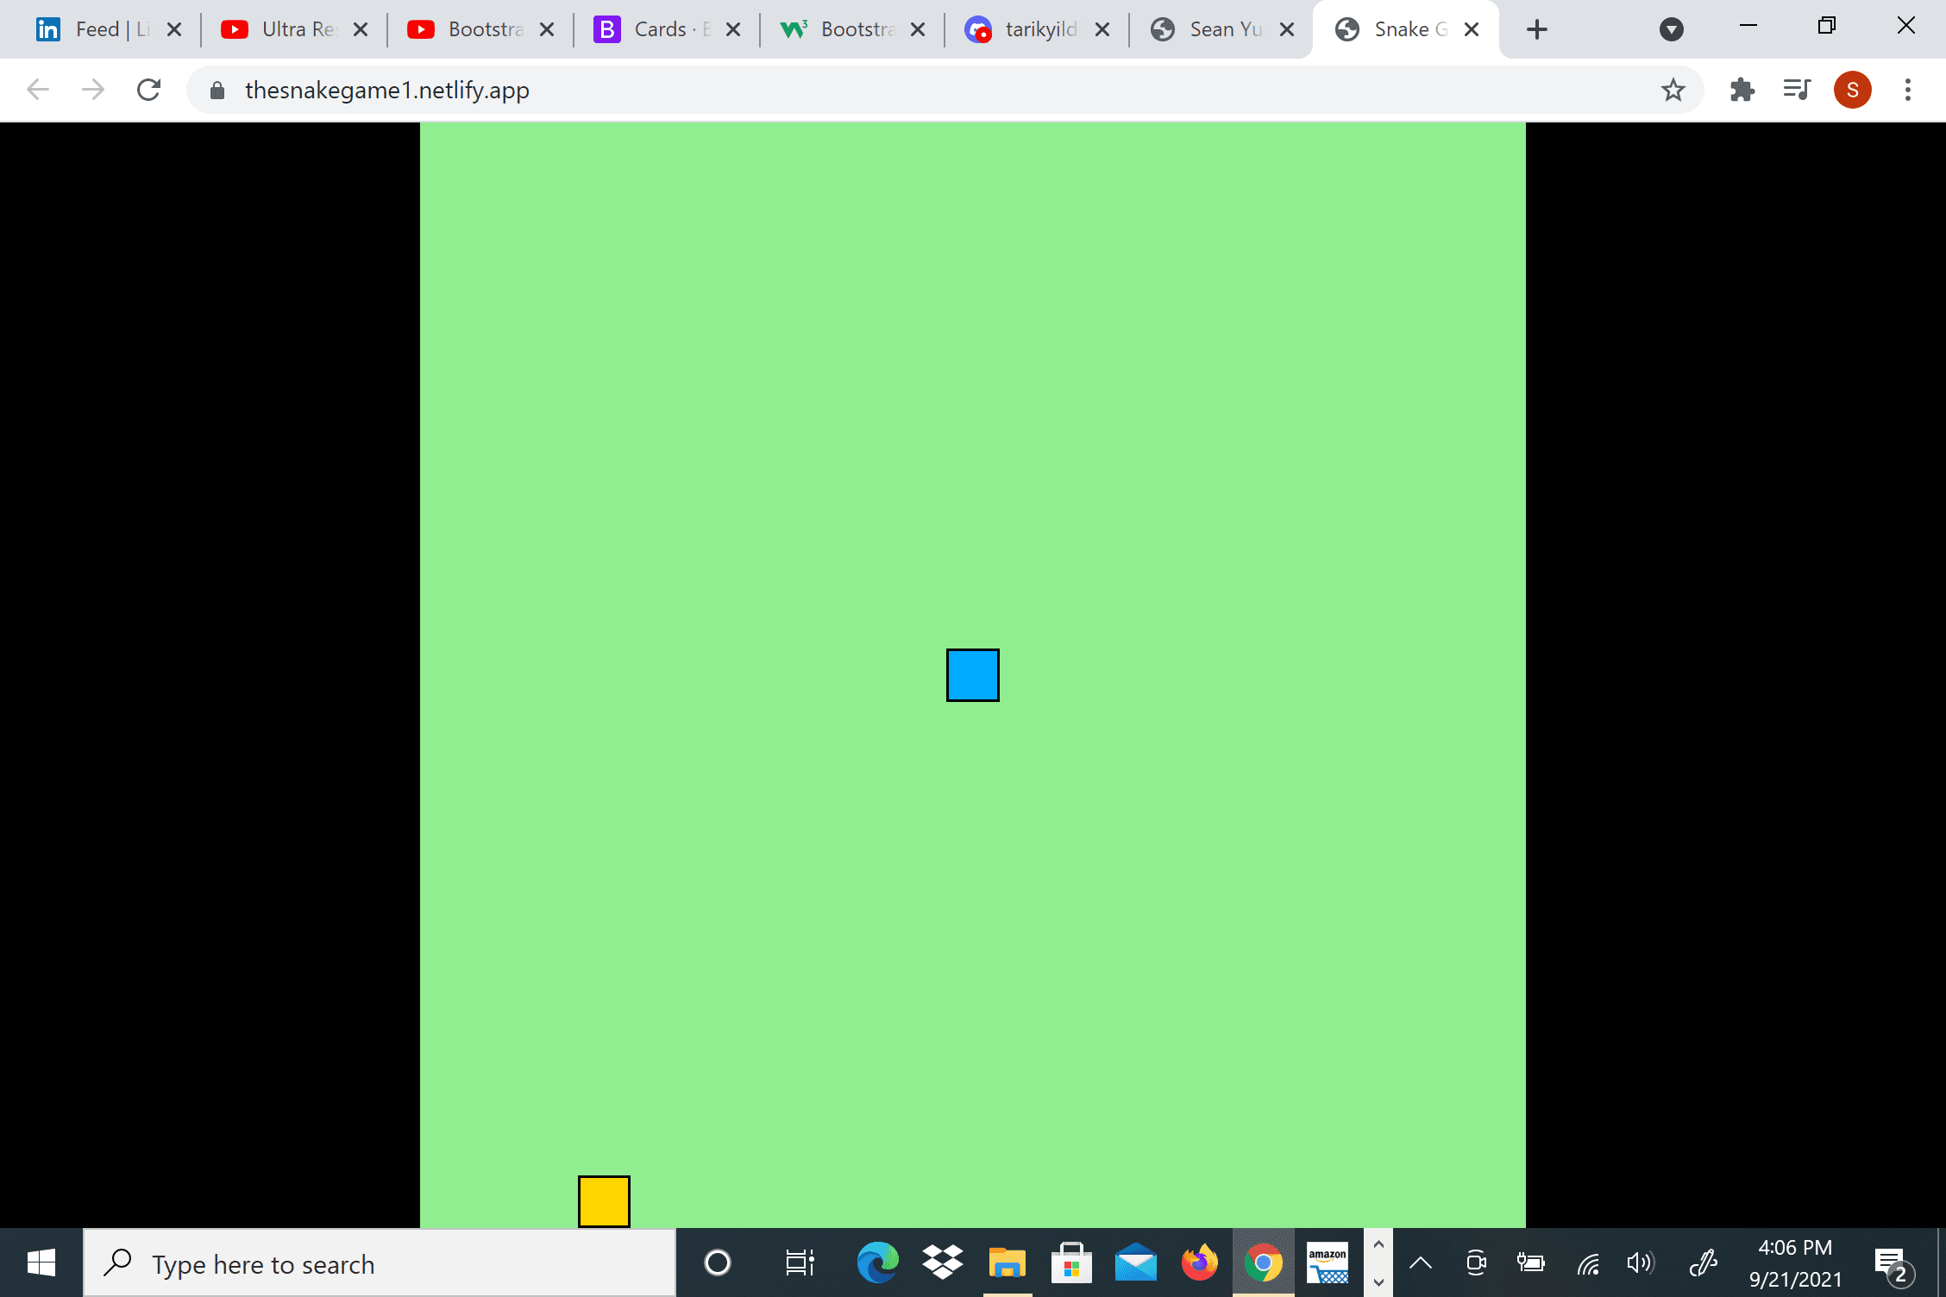Open the tab search dropdown caret
The image size is (1946, 1297).
point(1672,28)
